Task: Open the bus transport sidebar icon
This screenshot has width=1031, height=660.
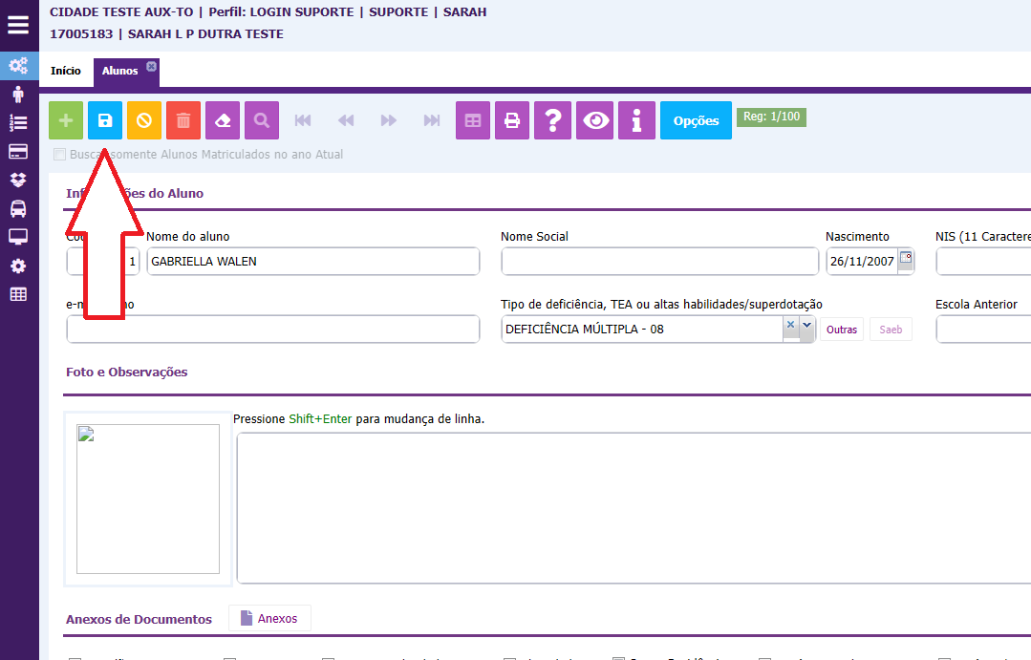Action: 18,208
